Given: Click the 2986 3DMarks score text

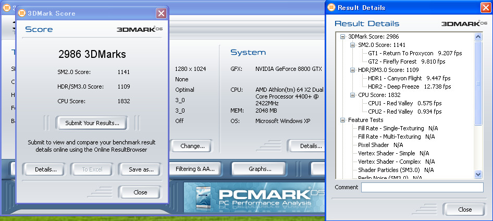Looking at the screenshot, I should 92,54.
